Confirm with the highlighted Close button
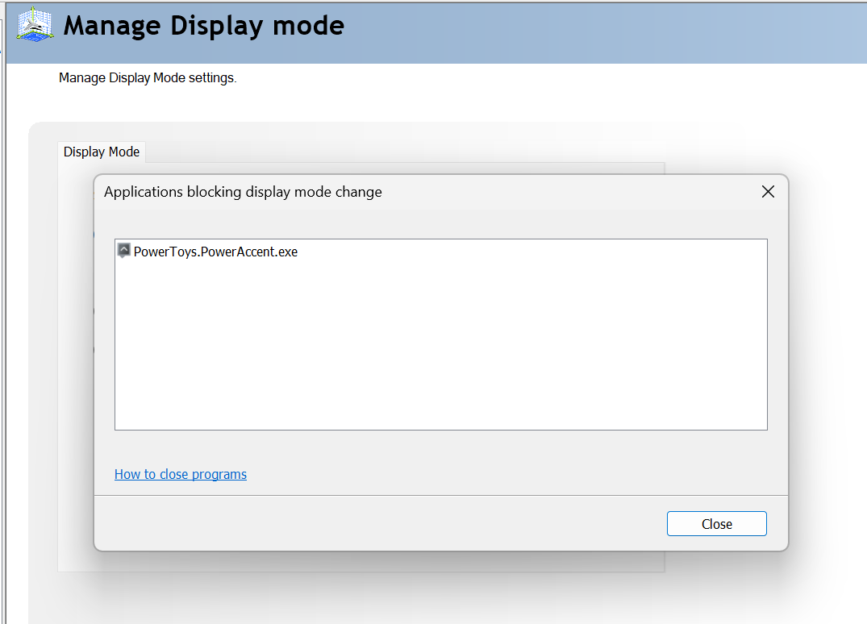 click(716, 523)
